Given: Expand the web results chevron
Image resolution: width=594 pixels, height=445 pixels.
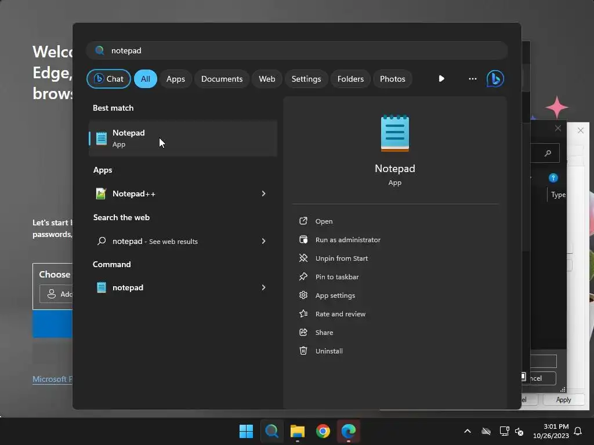Looking at the screenshot, I should (x=264, y=241).
